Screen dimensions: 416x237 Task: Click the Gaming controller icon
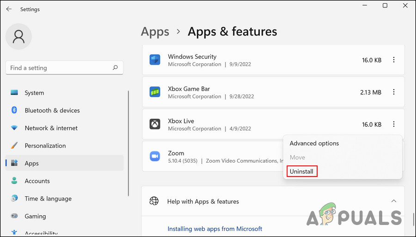[x=14, y=216]
